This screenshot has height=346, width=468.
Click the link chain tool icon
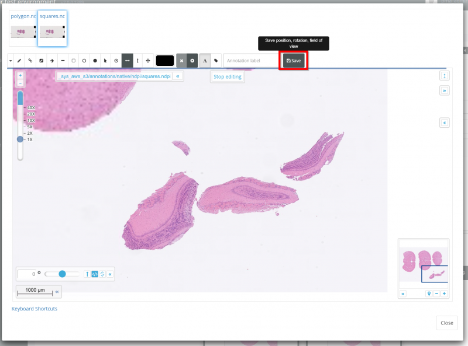30,61
